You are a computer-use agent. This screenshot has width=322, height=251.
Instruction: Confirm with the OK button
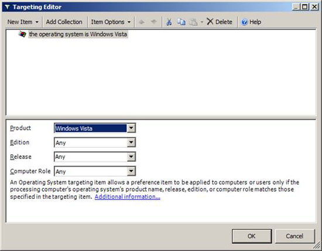coord(252,236)
